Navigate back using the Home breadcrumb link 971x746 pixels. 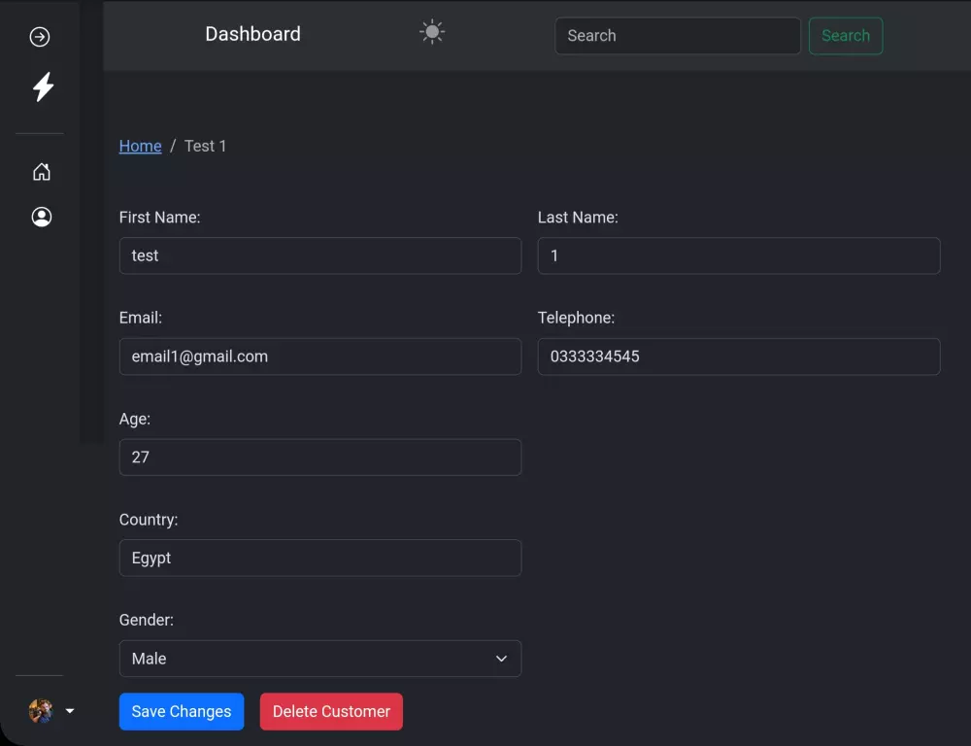pyautogui.click(x=140, y=146)
